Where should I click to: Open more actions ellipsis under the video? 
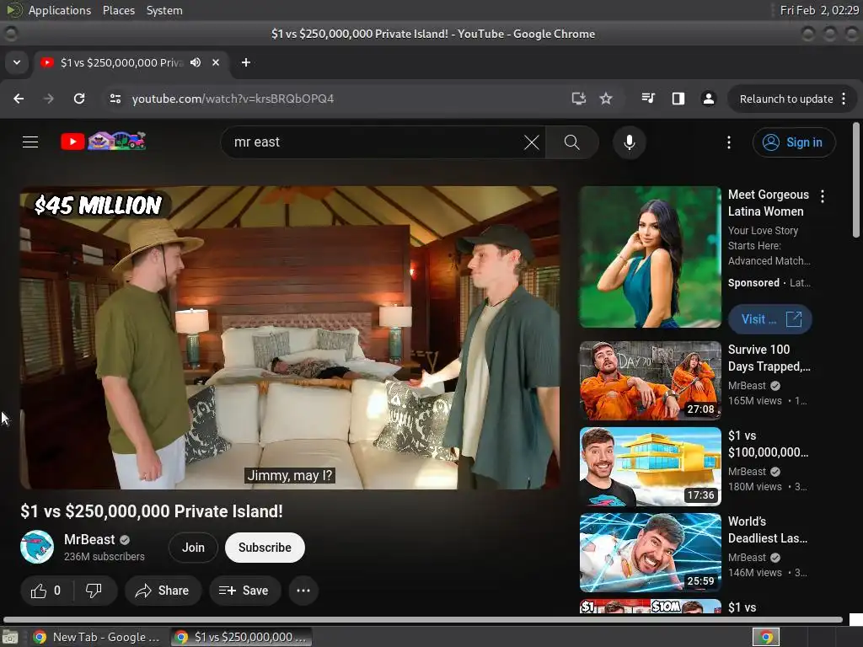(x=303, y=591)
